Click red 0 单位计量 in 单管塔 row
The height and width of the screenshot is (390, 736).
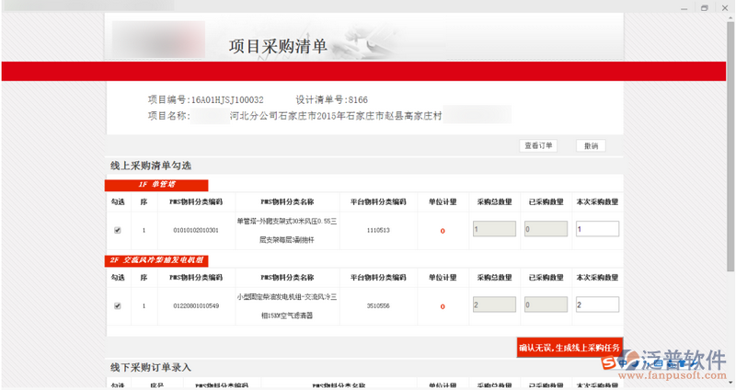pos(443,231)
